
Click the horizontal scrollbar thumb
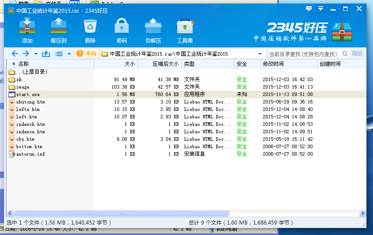[x=121, y=213]
